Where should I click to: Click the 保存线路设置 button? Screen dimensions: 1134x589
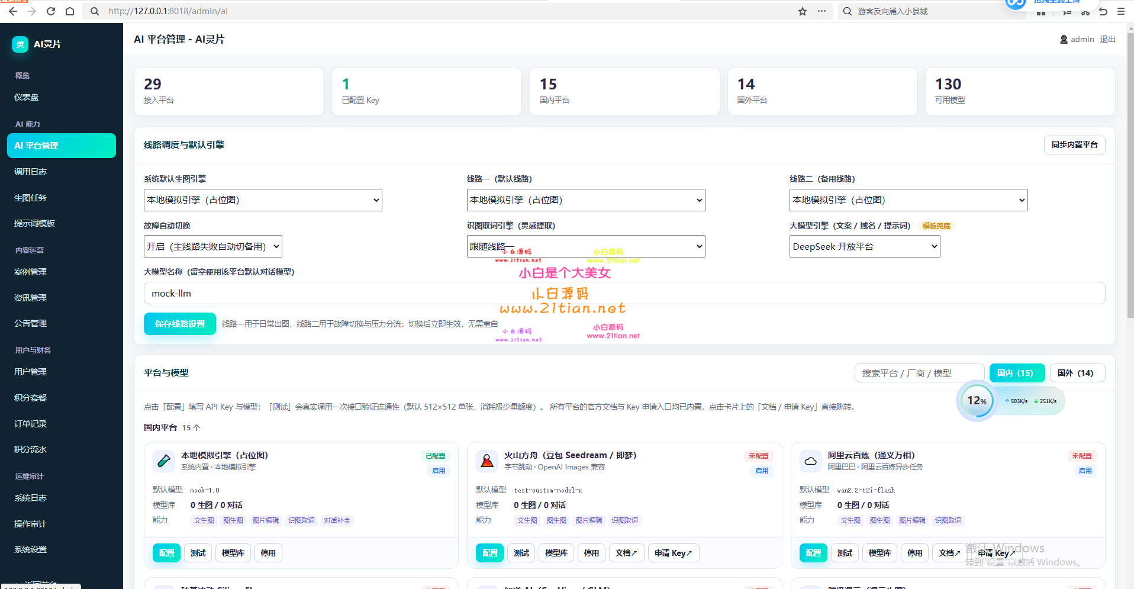click(180, 324)
